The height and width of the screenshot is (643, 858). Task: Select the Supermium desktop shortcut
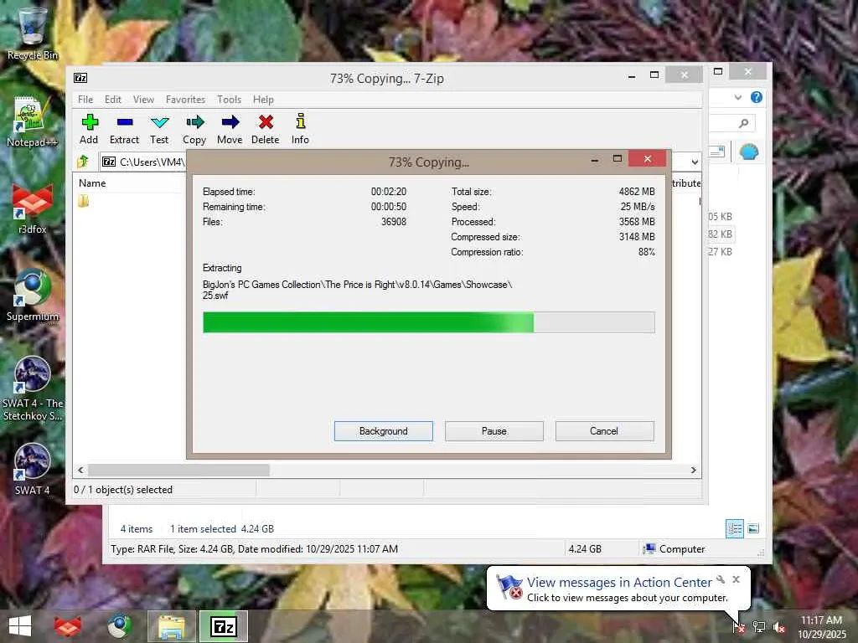(32, 296)
